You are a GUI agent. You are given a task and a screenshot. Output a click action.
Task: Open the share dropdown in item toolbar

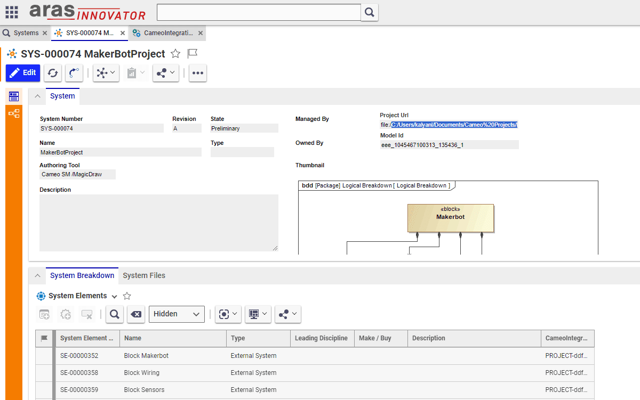[165, 73]
